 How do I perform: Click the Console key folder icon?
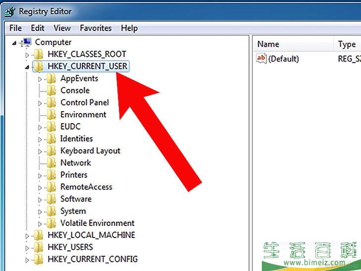tap(51, 90)
